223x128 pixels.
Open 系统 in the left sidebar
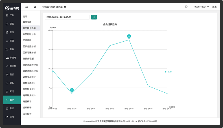(x=12, y=108)
